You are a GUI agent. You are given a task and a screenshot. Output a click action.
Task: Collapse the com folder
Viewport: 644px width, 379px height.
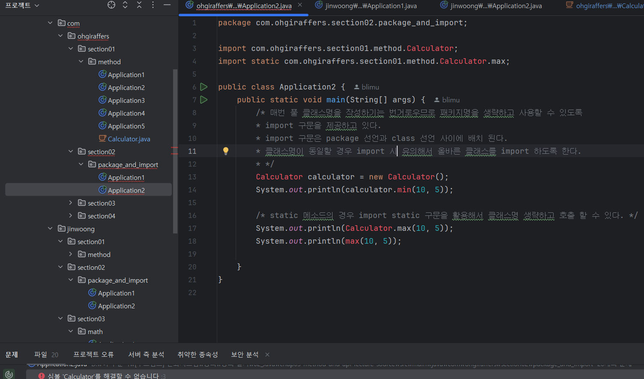[x=50, y=23]
